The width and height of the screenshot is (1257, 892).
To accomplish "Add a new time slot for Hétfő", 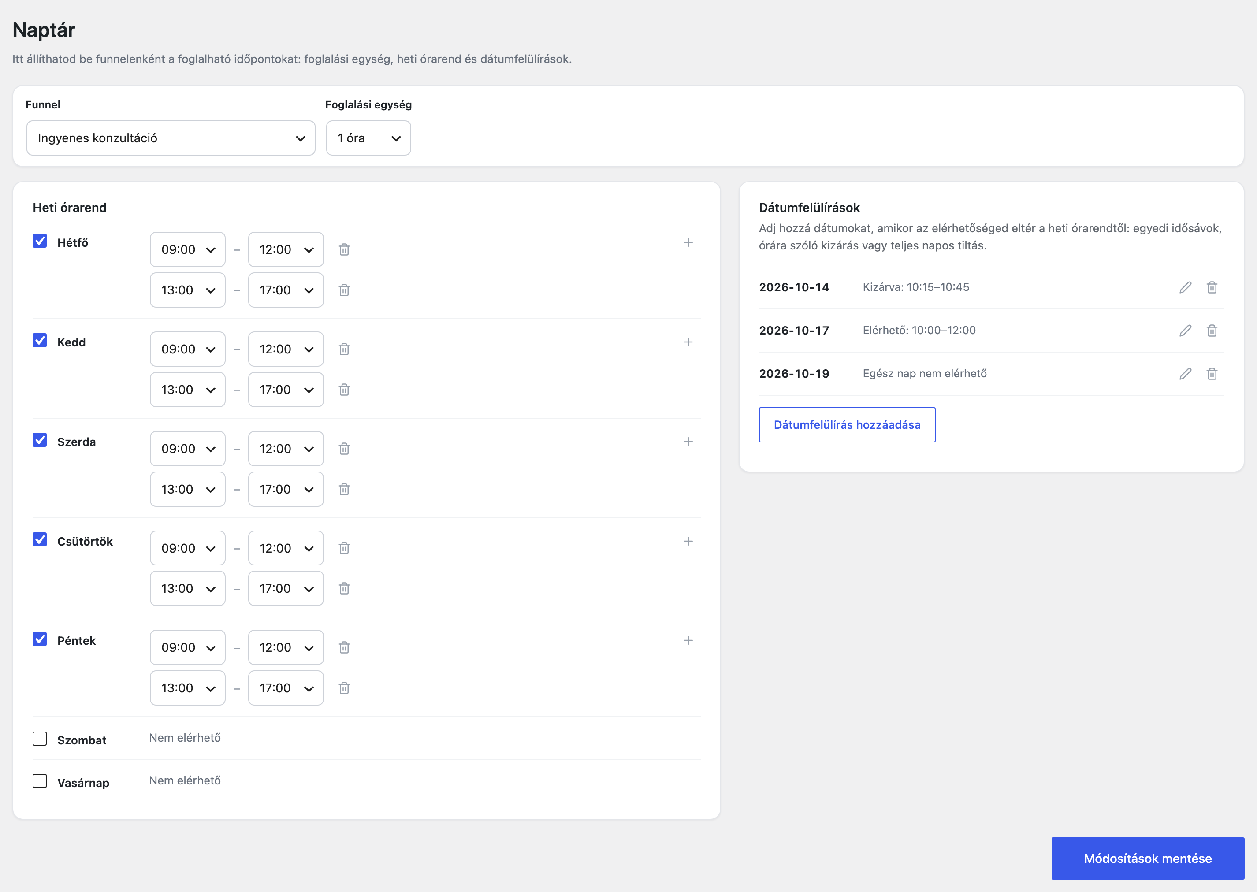I will tap(688, 242).
